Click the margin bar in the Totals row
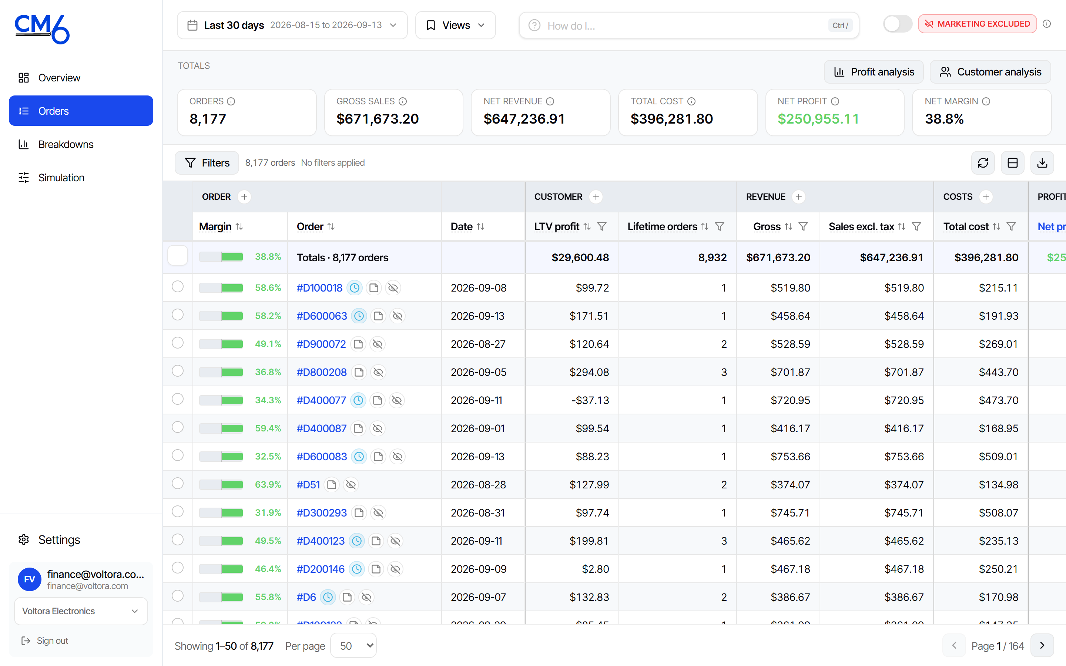1066x666 pixels. coord(221,257)
